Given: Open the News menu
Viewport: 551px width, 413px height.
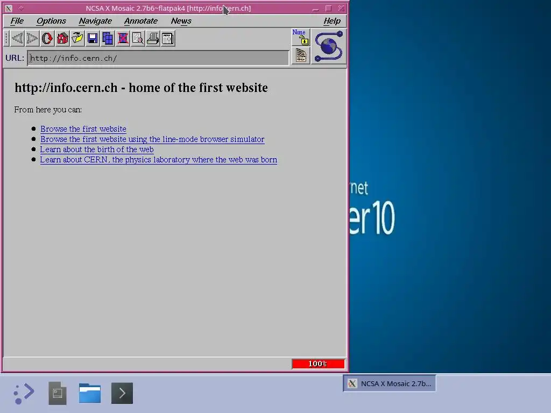Looking at the screenshot, I should click(181, 21).
